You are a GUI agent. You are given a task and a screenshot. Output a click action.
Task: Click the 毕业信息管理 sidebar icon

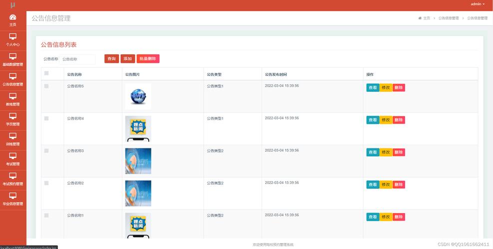[x=13, y=196]
